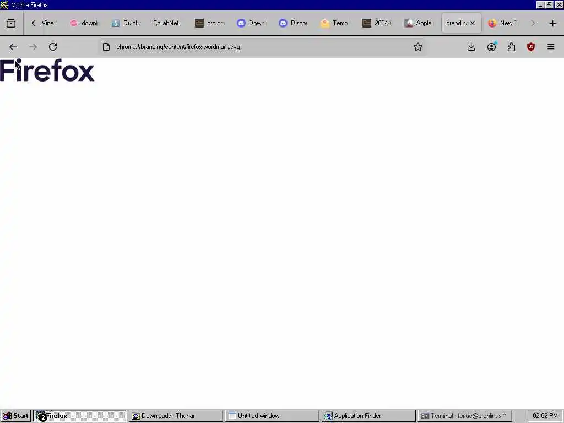Open the Downloads panel
The image size is (564, 423).
pos(471,47)
